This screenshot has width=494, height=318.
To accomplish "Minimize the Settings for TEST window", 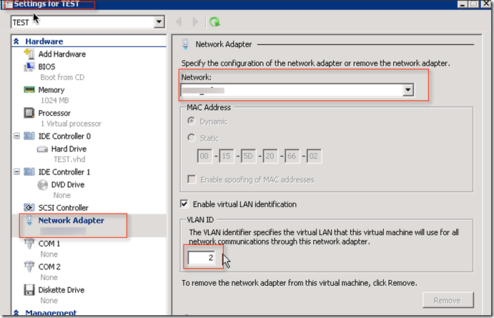I will click(463, 4).
